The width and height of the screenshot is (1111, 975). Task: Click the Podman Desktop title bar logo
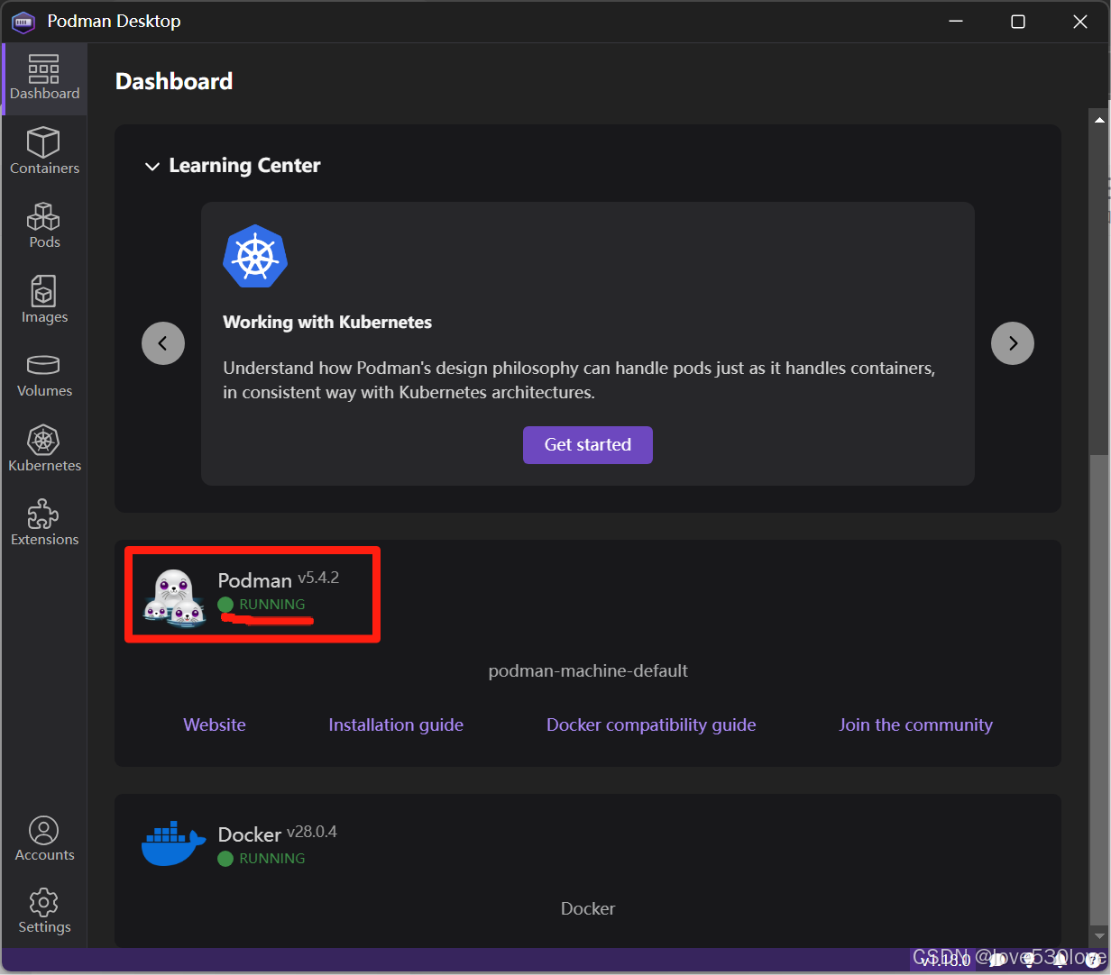click(23, 22)
